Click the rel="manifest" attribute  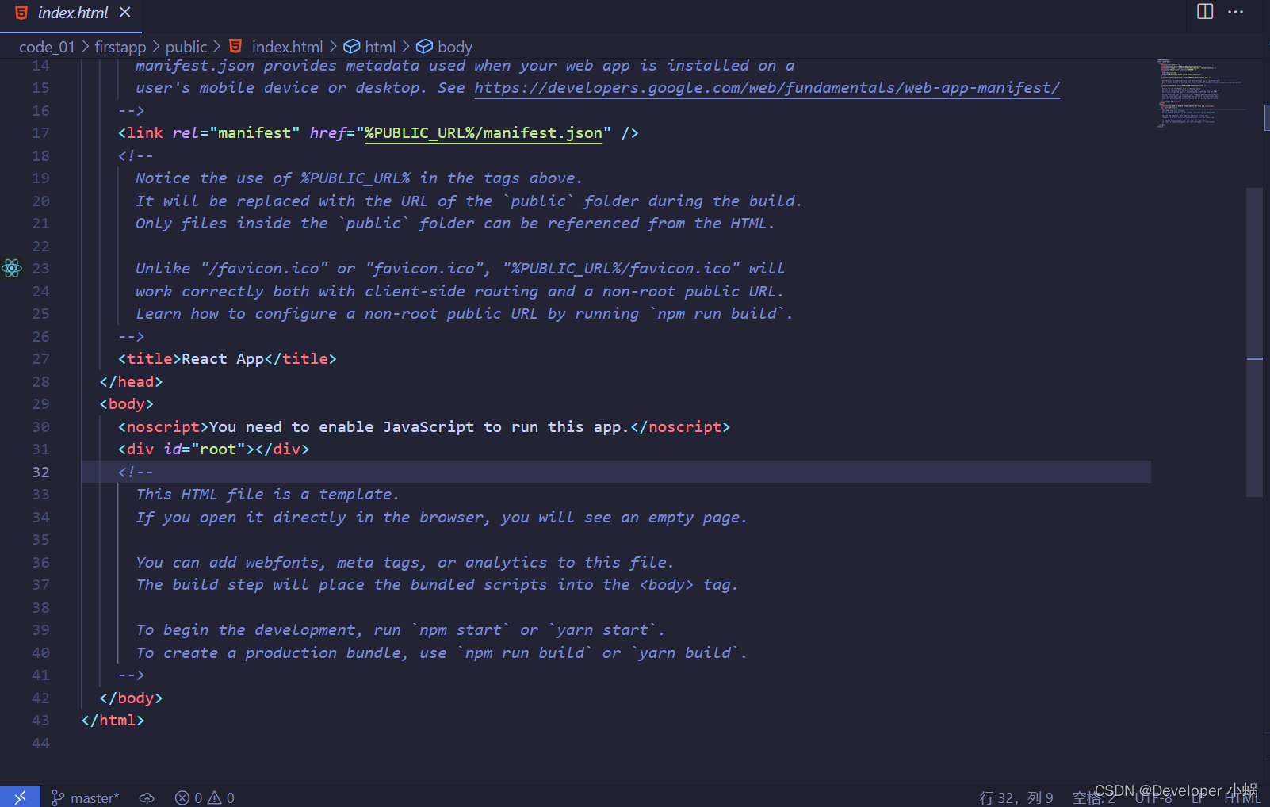(236, 133)
